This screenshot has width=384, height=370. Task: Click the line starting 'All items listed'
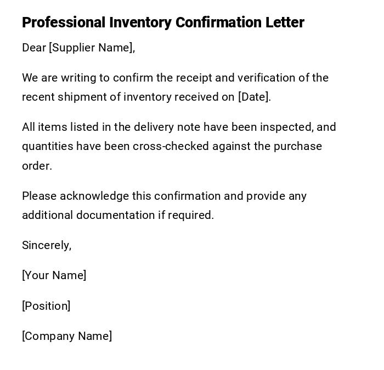pos(179,127)
